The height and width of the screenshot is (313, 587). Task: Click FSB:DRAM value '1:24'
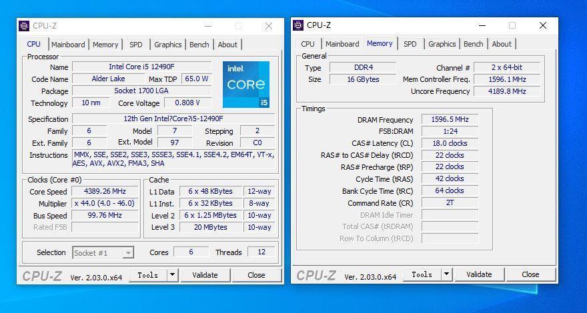tap(450, 131)
